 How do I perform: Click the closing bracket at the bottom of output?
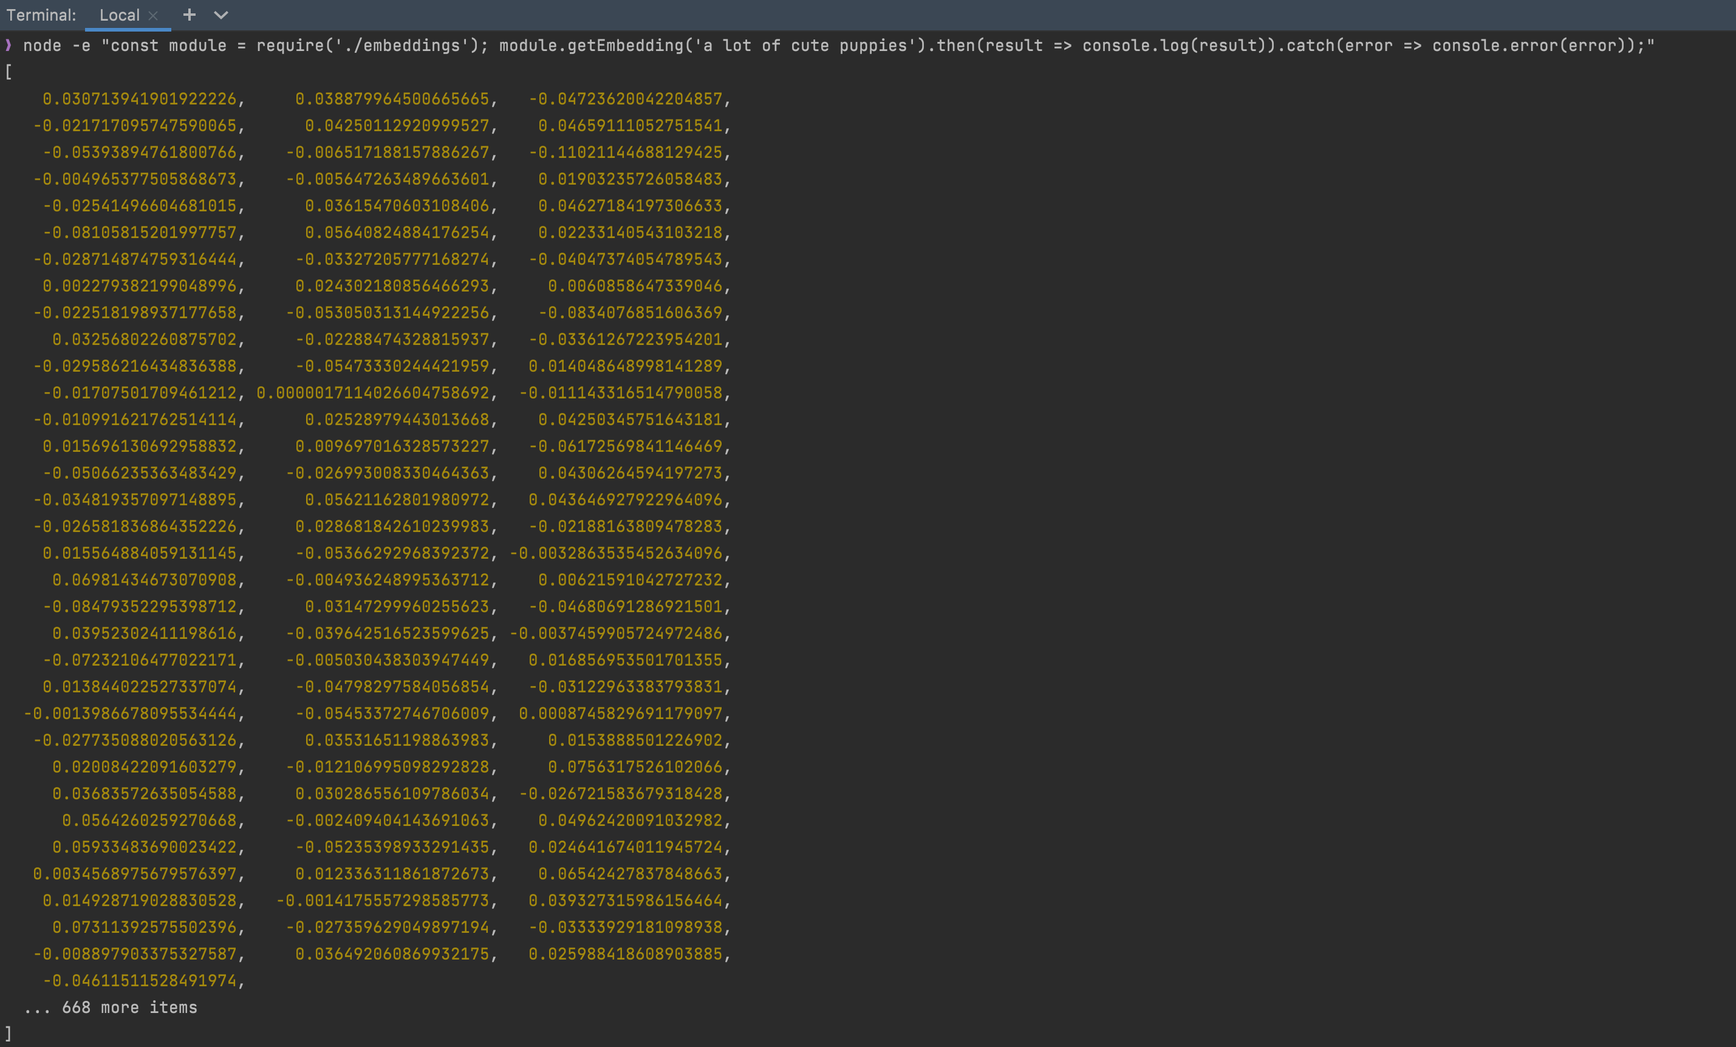coord(8,1034)
